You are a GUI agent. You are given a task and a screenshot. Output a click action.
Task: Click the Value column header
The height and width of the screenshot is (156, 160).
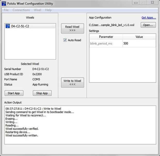tap(139, 37)
